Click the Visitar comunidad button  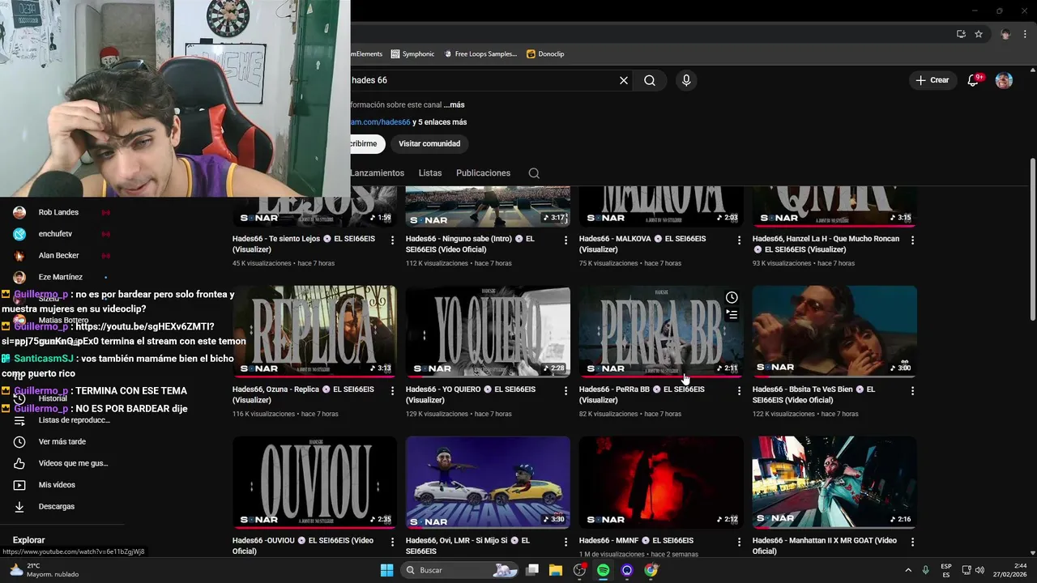coord(429,144)
